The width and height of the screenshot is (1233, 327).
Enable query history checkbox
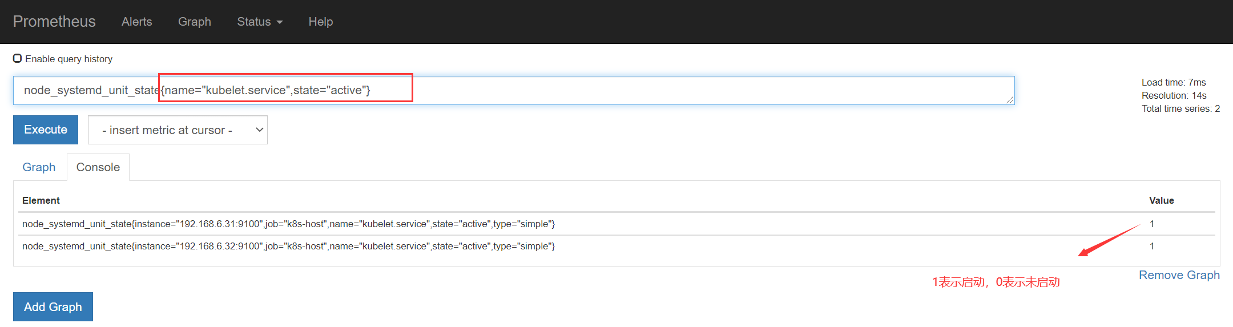[x=18, y=58]
